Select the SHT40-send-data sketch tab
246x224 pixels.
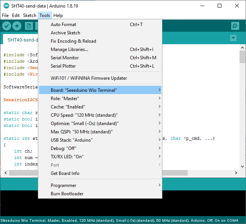click(21, 40)
